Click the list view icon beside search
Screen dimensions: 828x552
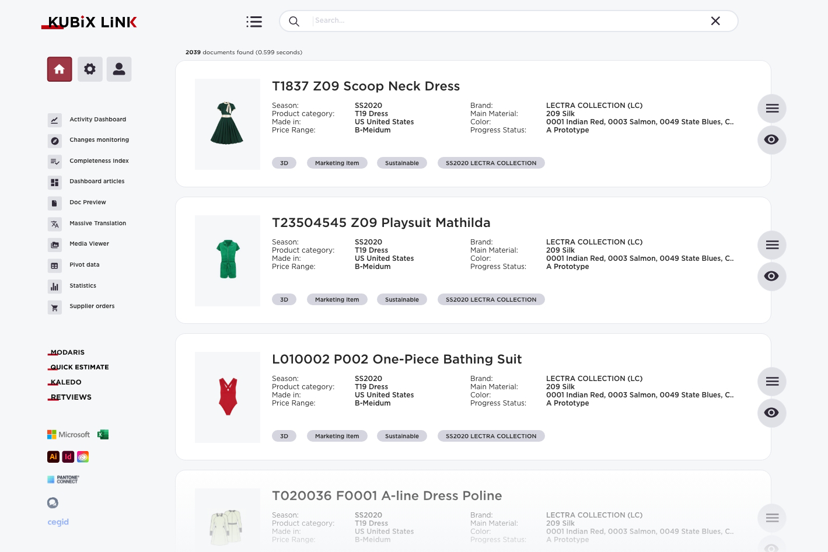pyautogui.click(x=254, y=22)
